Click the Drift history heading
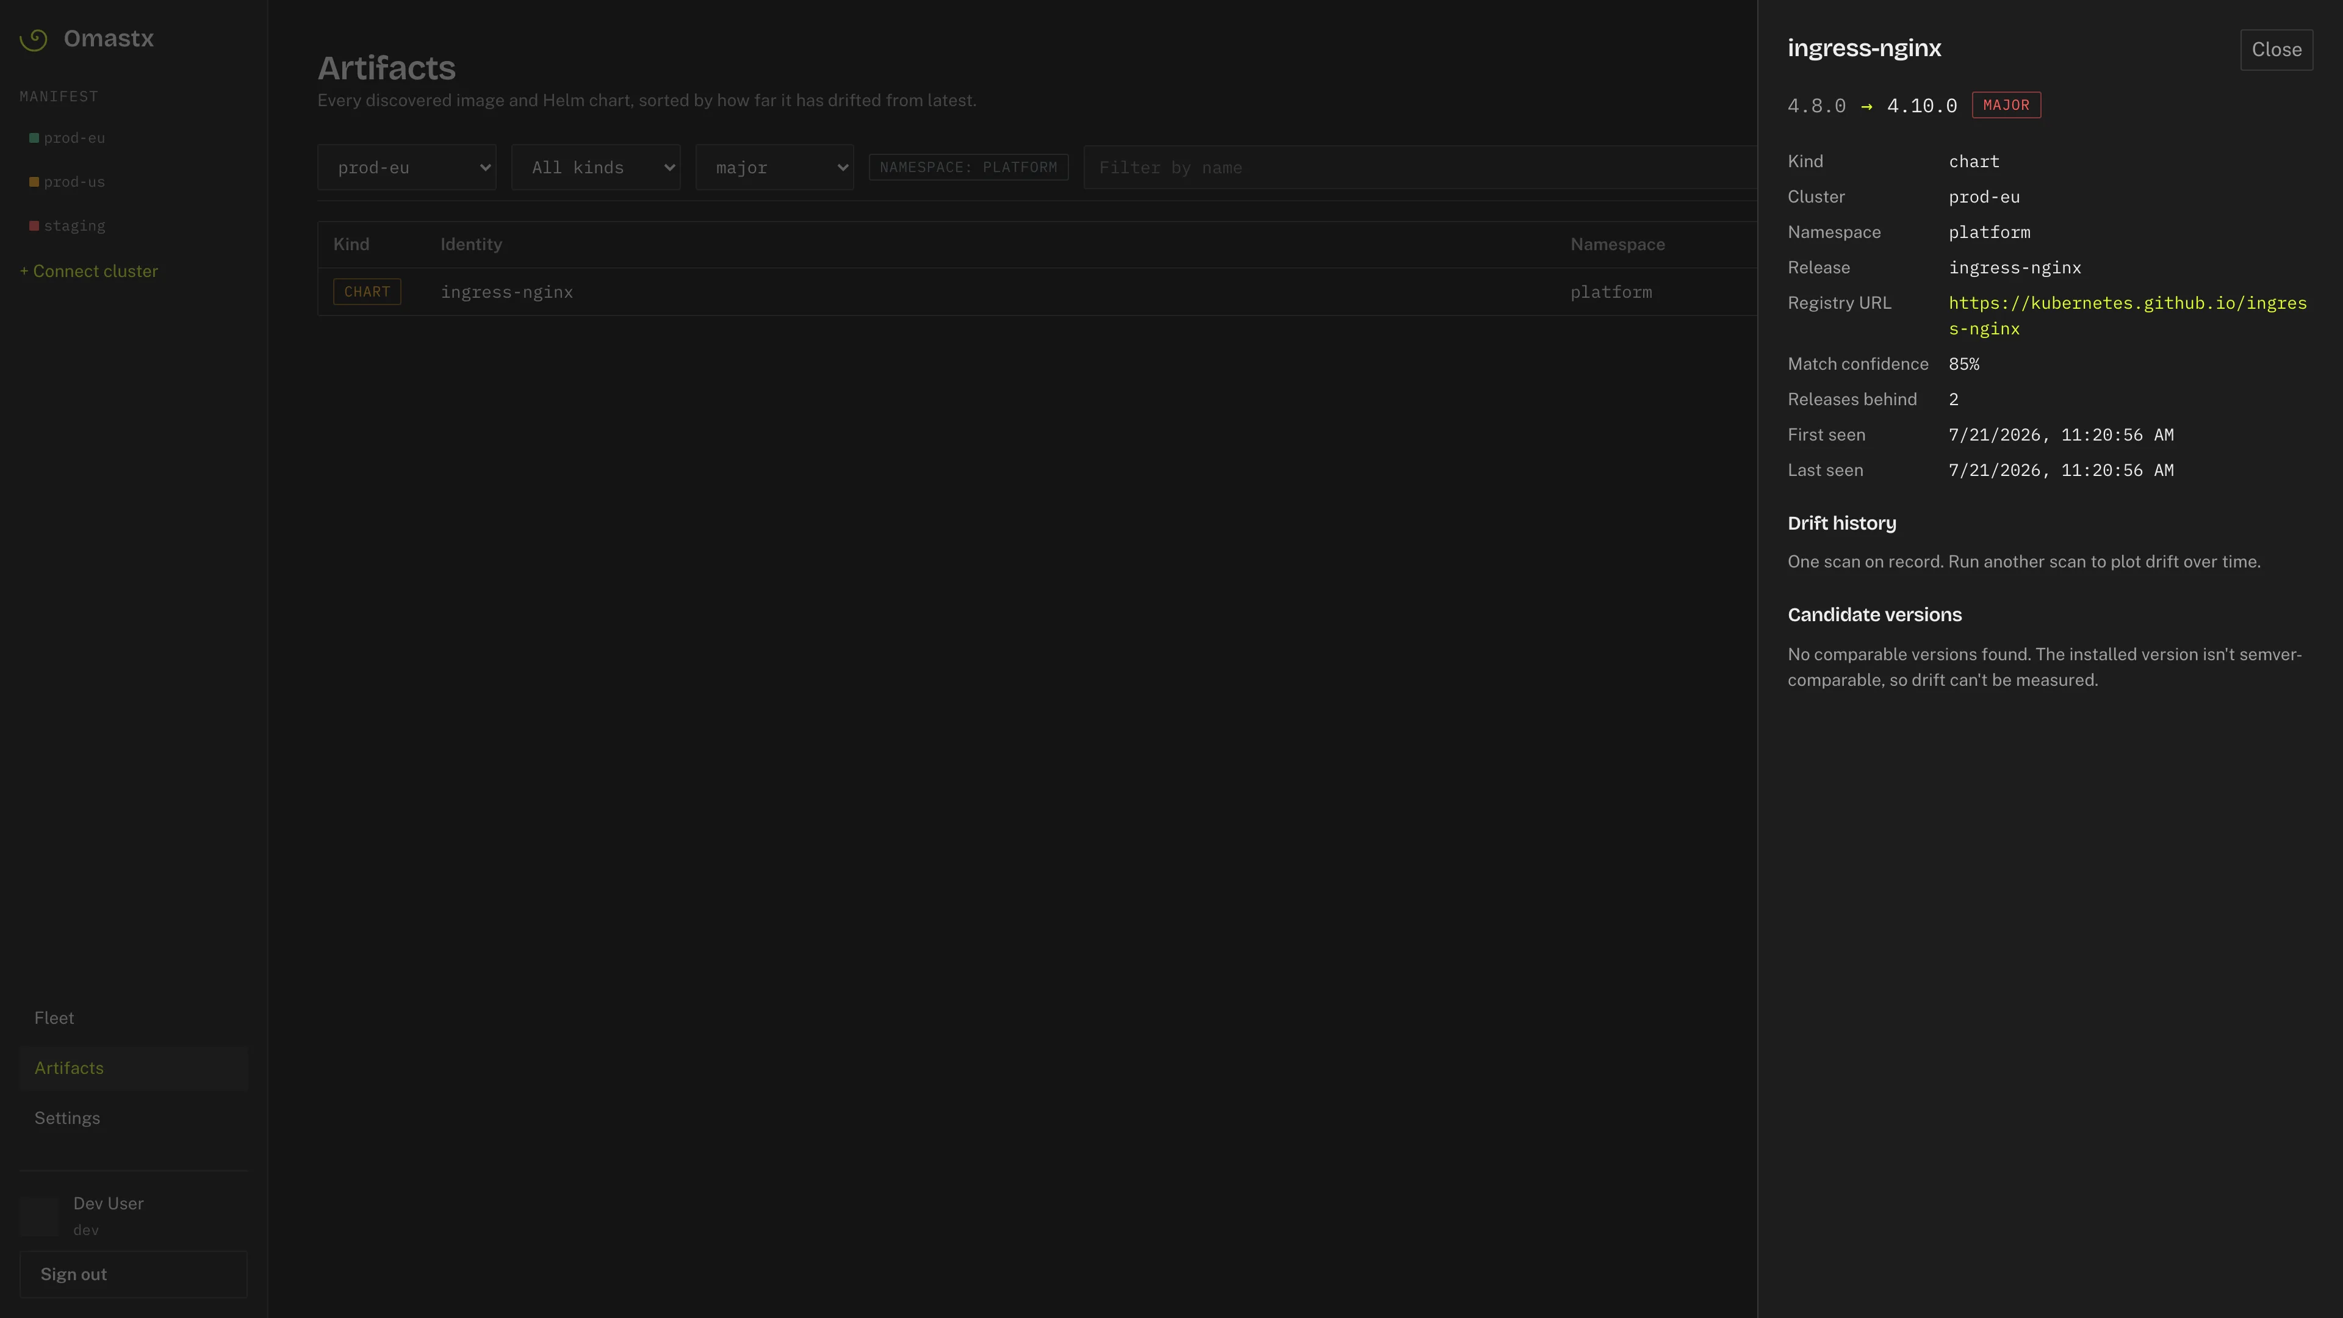 (x=1842, y=523)
